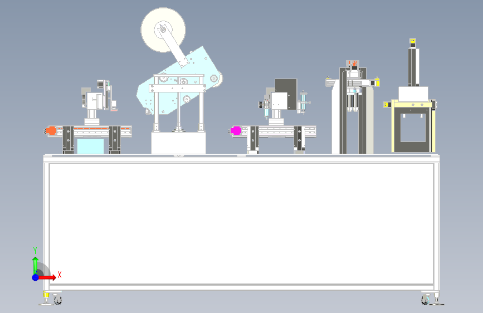Select the yellow sensor on the enclosure's left side
This screenshot has width=483, height=313.
386,105
